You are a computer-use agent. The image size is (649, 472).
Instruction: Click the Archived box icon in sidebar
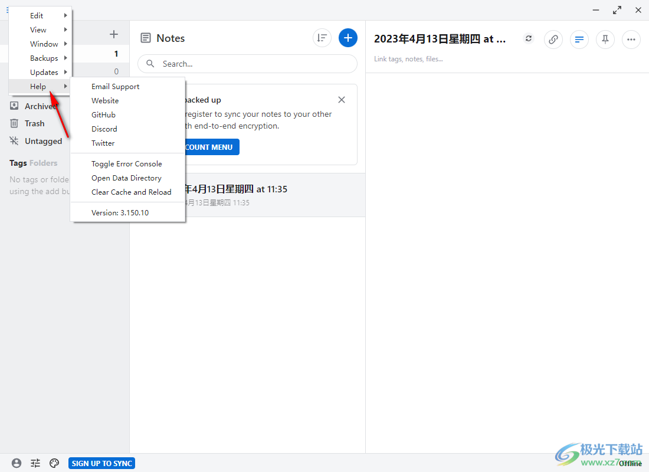click(x=14, y=106)
